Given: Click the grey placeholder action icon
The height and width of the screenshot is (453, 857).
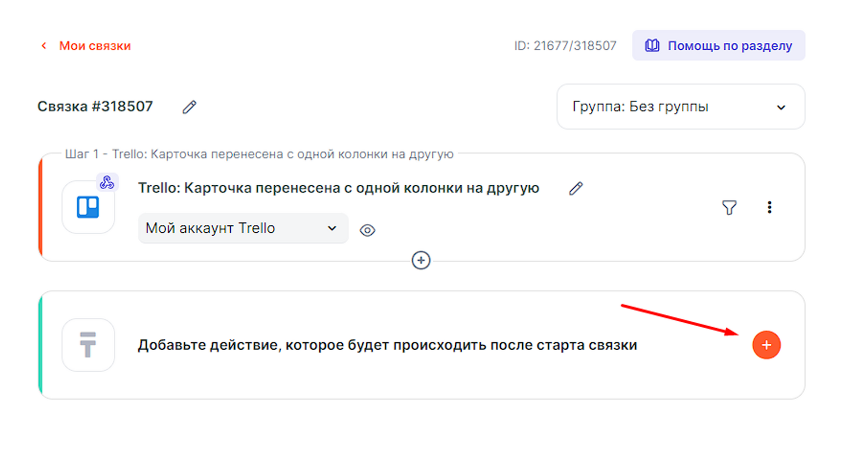Looking at the screenshot, I should 88,345.
